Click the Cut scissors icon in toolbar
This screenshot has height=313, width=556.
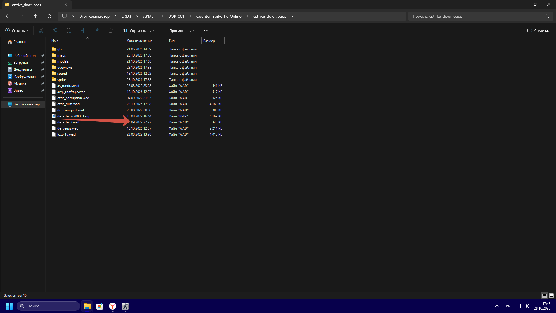41,30
